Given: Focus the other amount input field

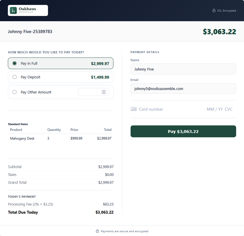Looking at the screenshot, I should [93, 92].
